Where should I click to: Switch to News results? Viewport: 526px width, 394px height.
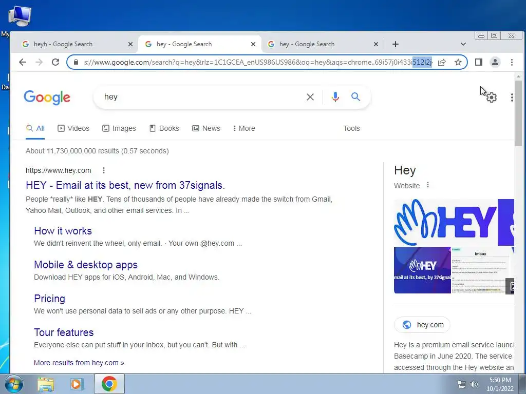click(x=206, y=129)
